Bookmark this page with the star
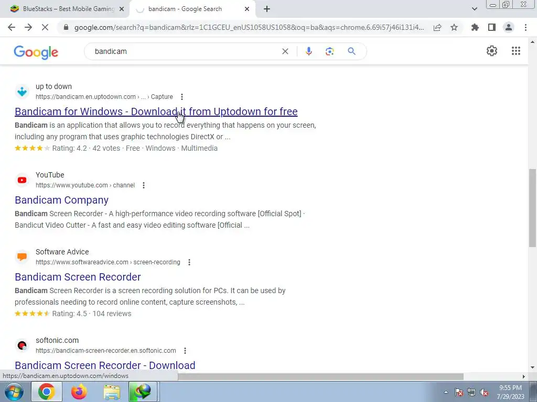Viewport: 537px width, 402px height. click(454, 27)
